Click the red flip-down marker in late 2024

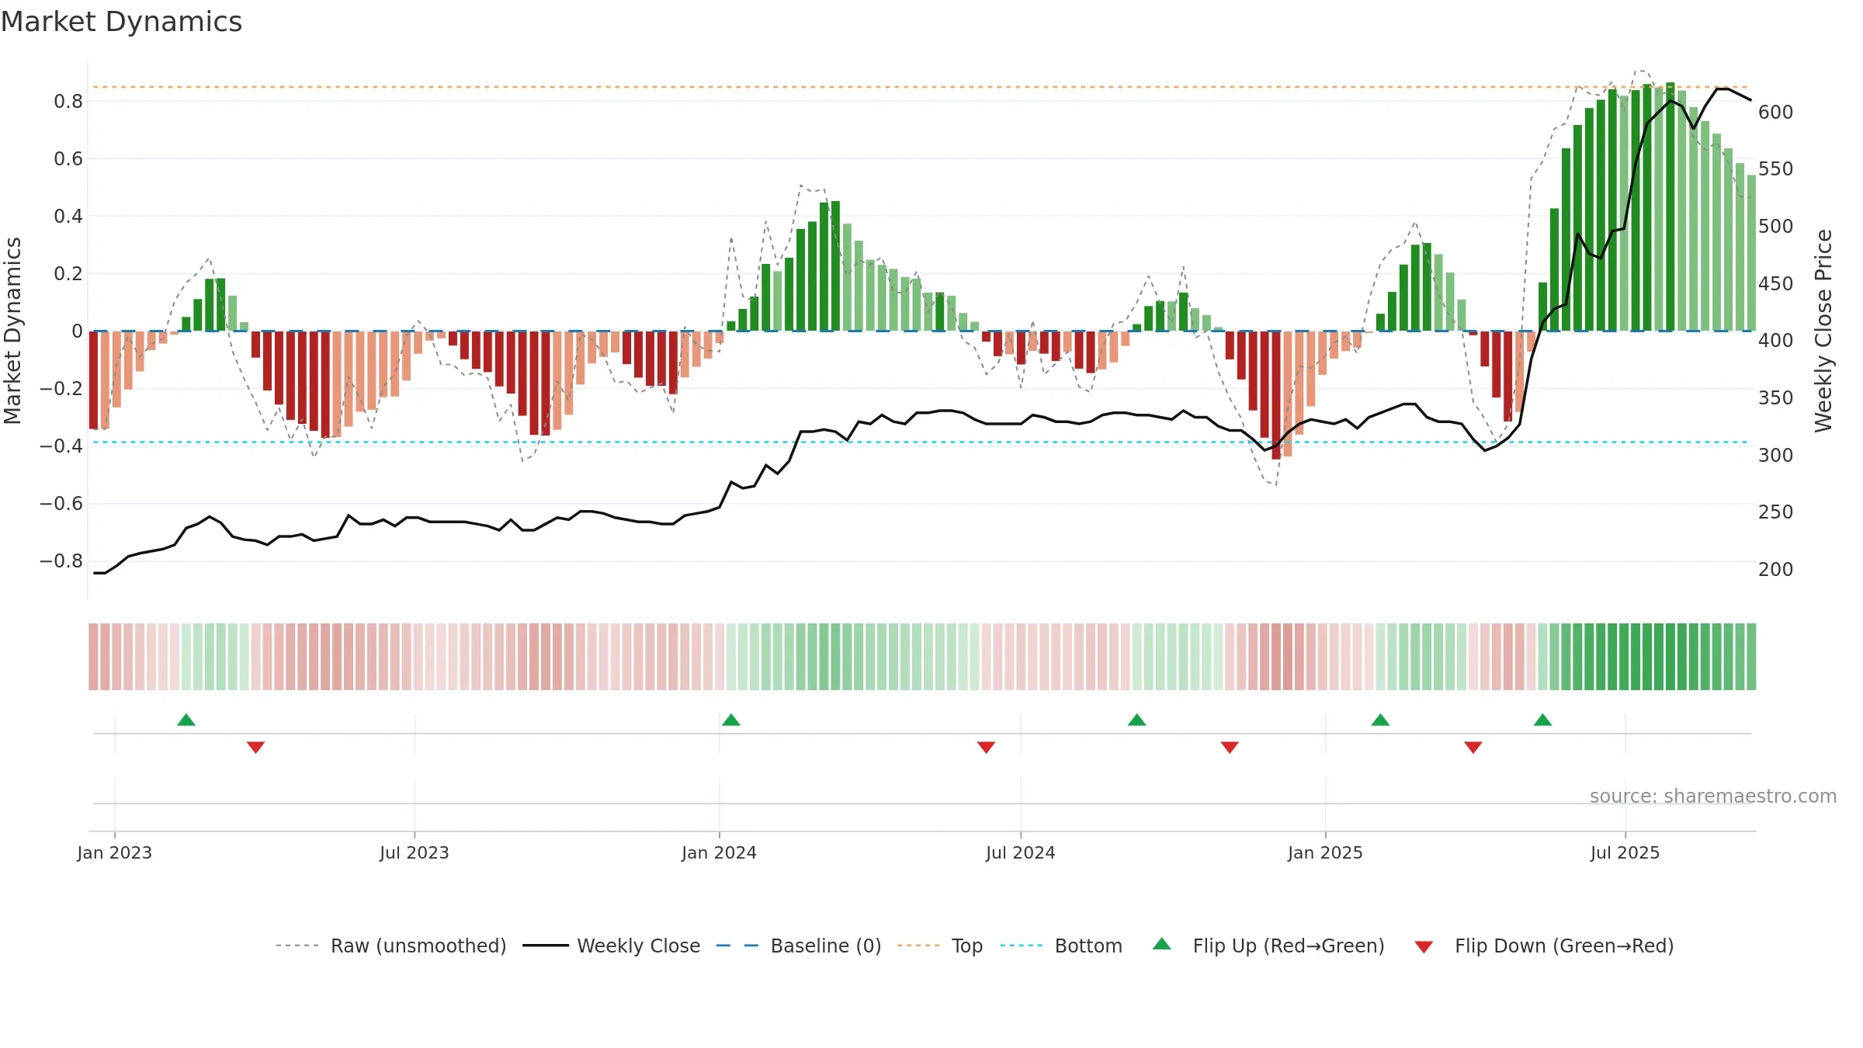1230,748
